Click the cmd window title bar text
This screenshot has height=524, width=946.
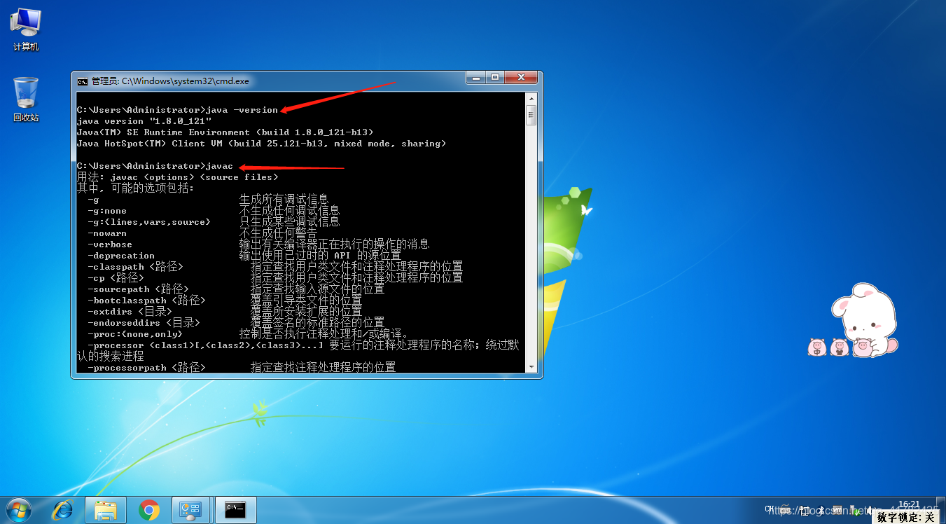[170, 81]
